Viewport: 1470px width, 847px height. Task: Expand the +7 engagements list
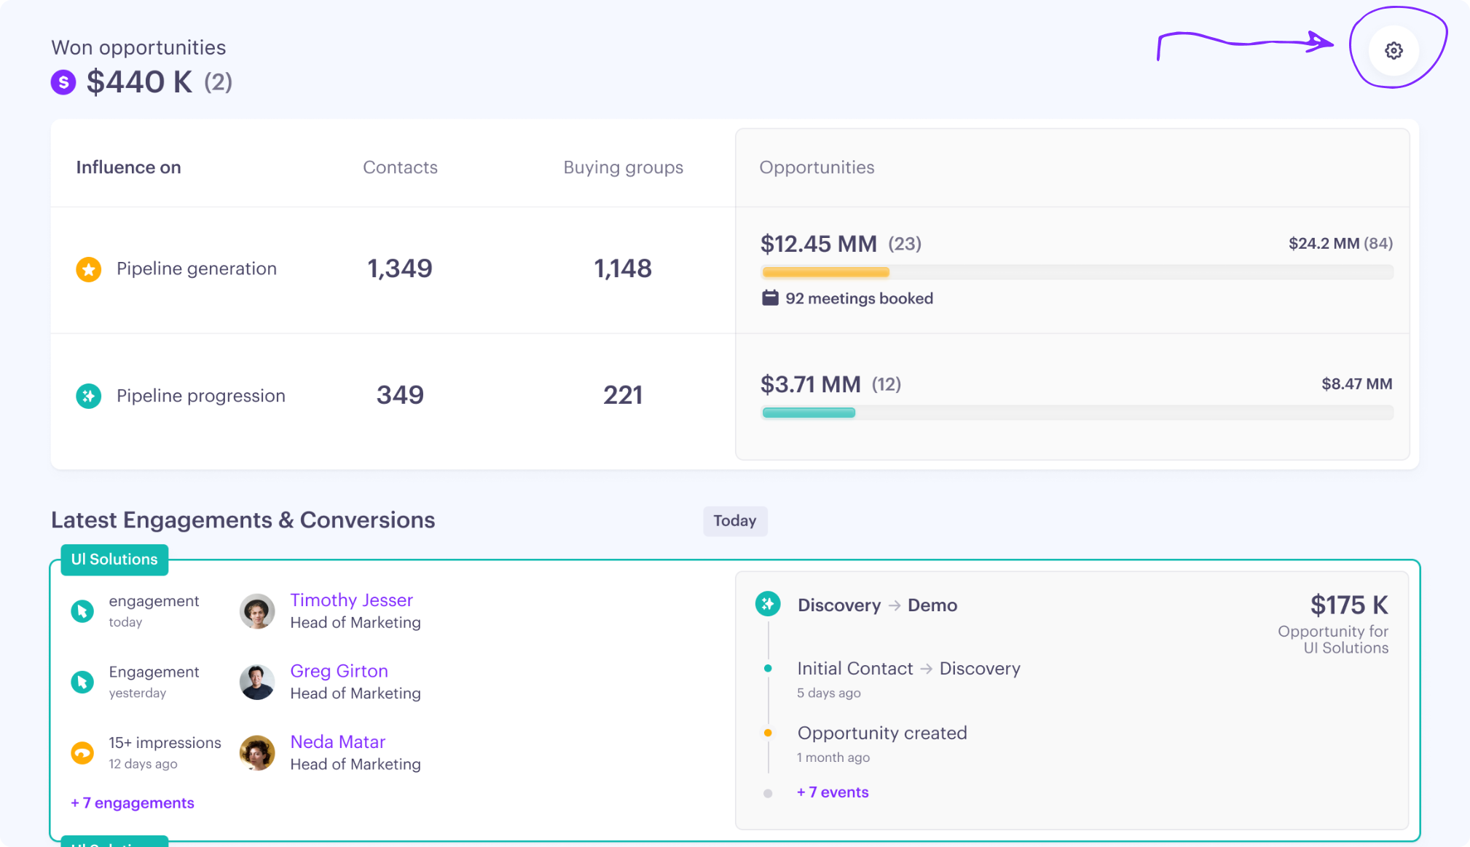coord(133,803)
